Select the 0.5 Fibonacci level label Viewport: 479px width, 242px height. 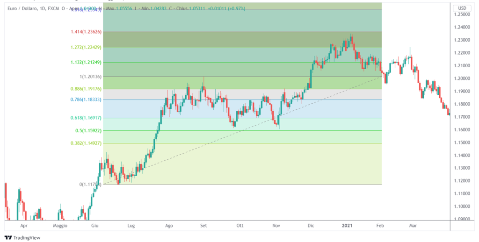[88, 131]
